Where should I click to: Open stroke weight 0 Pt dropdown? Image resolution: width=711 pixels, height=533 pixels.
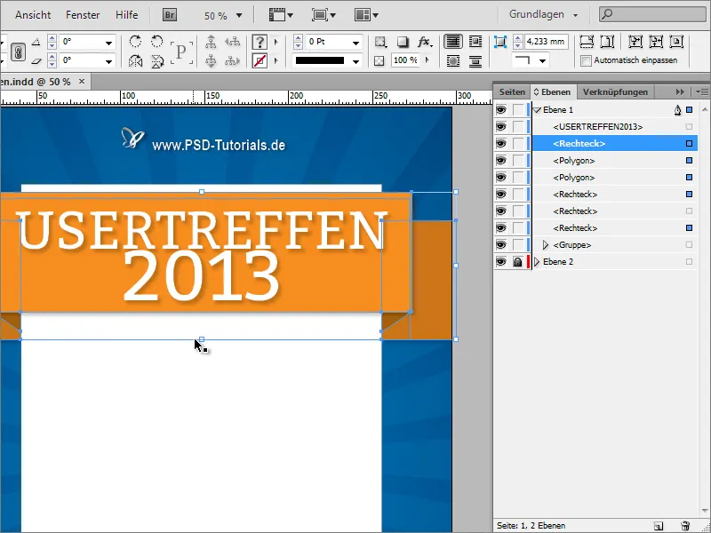tap(356, 43)
